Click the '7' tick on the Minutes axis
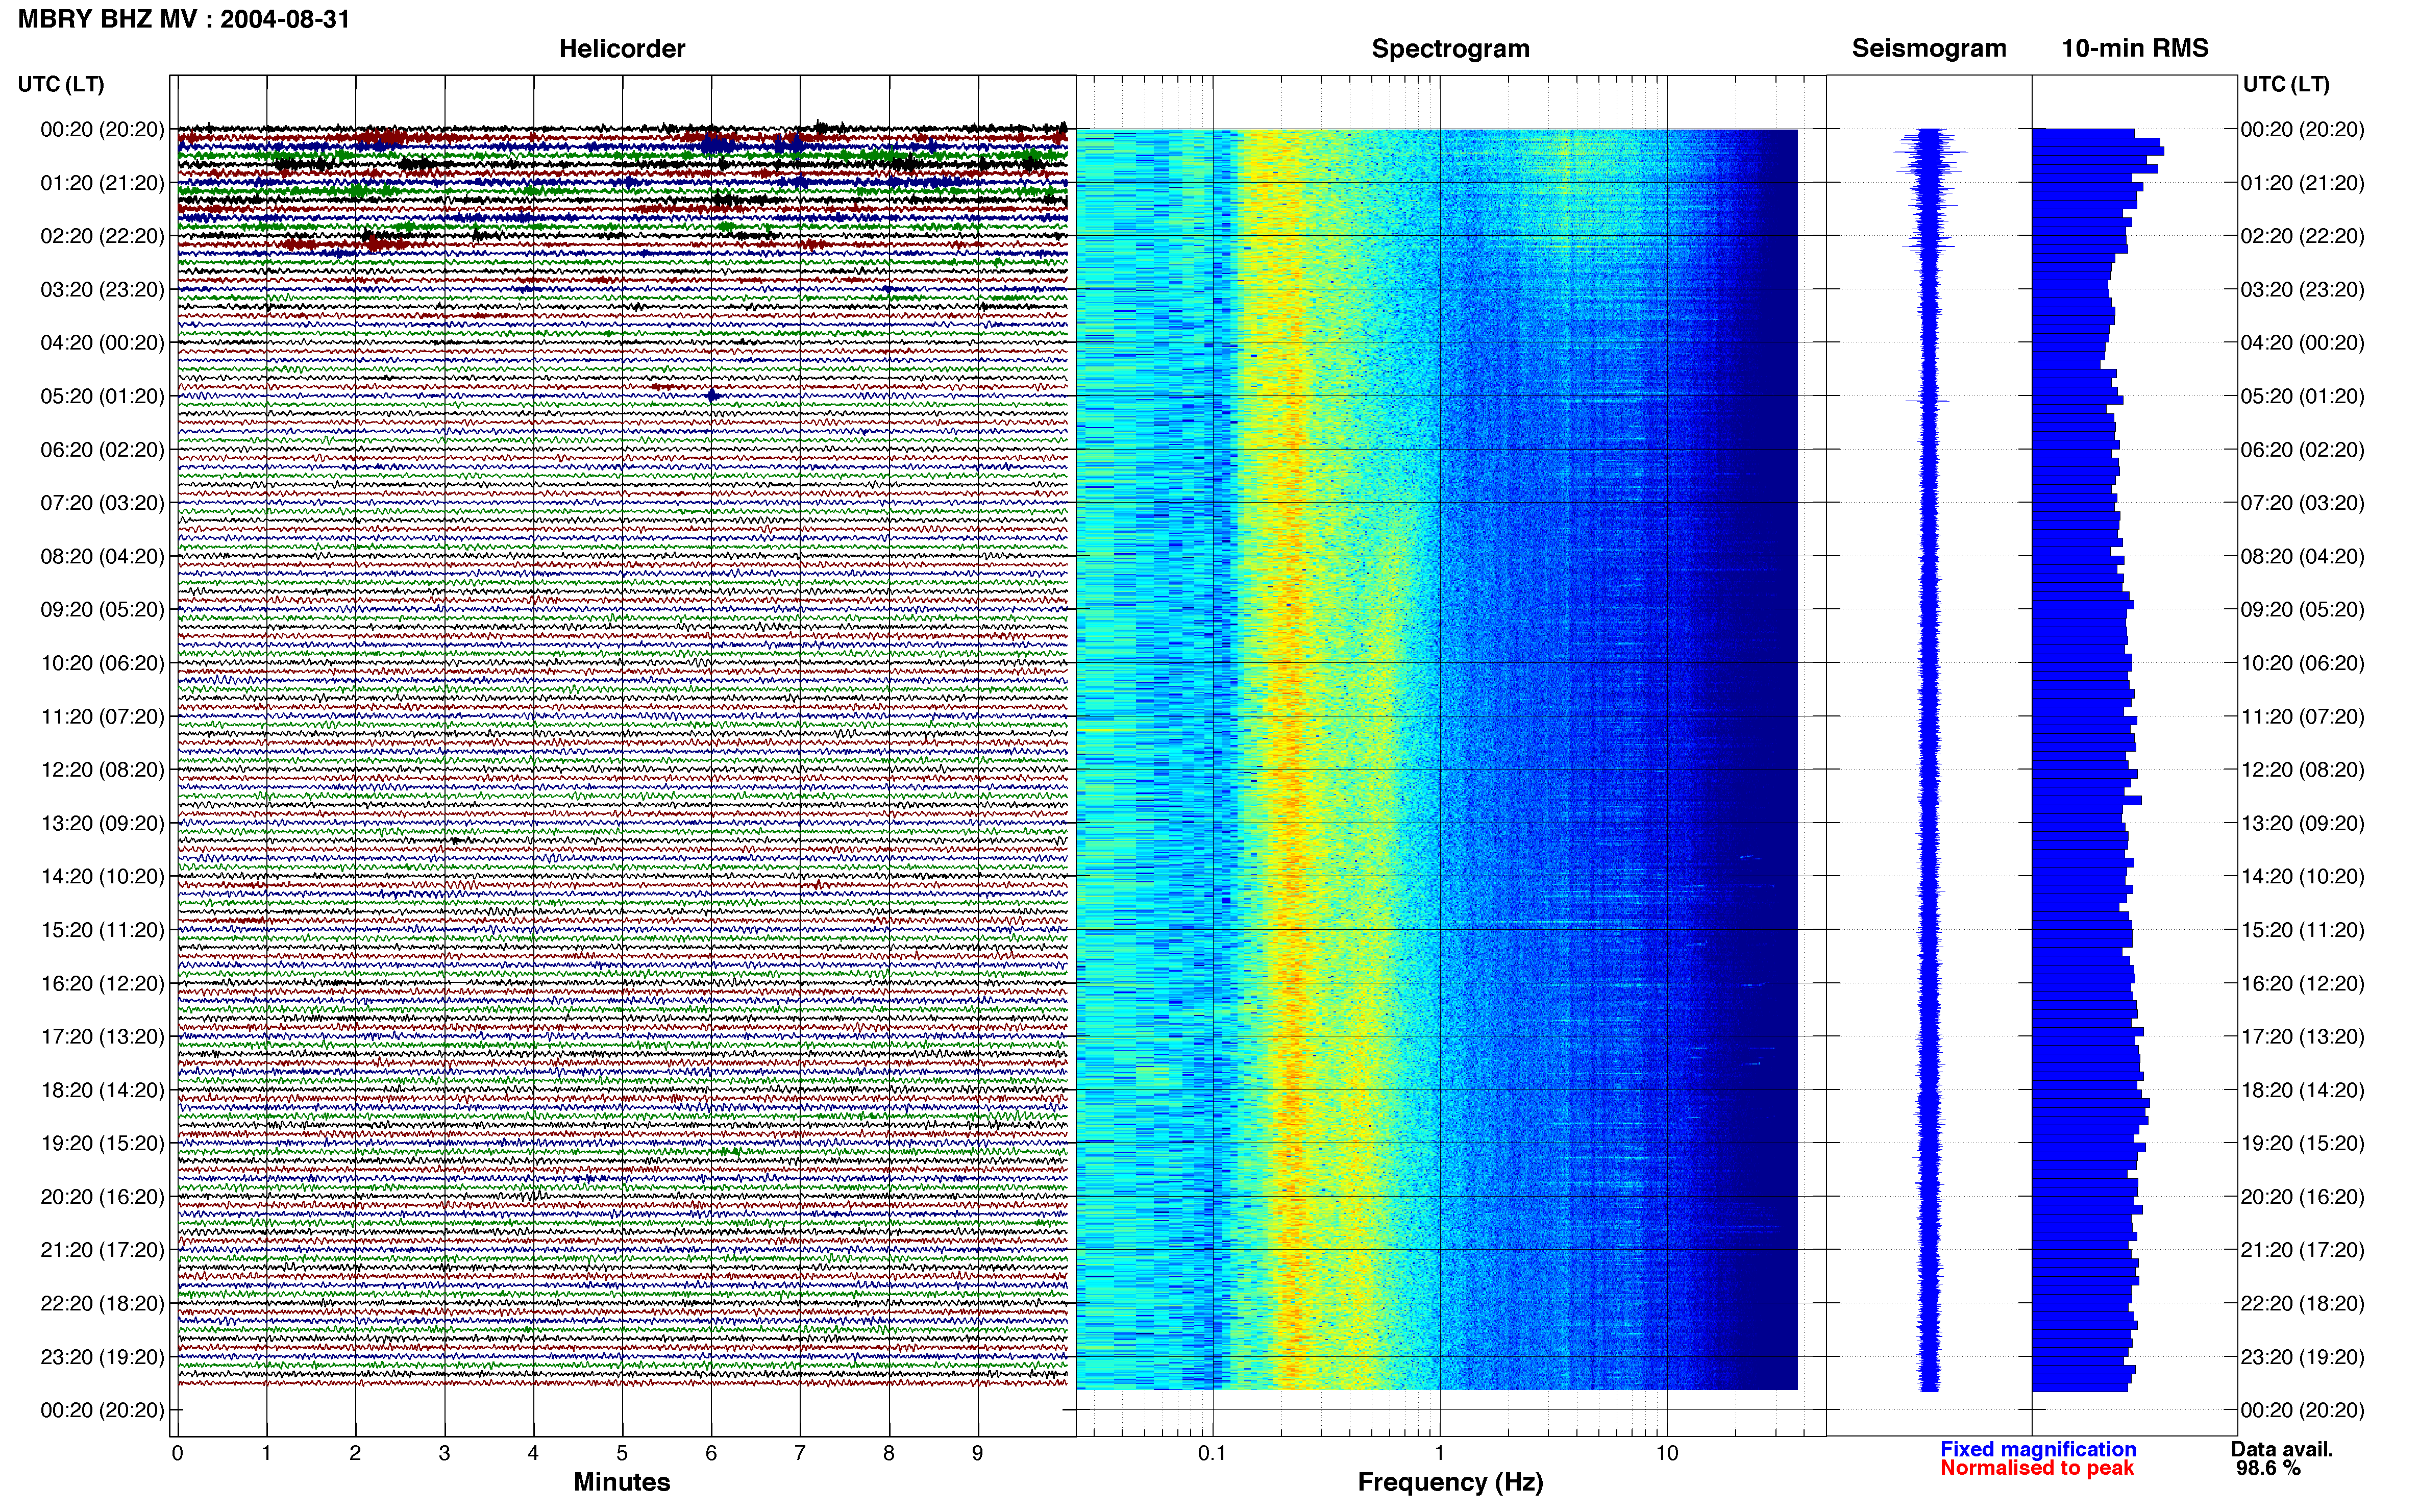This screenshot has height=1512, width=2419. pos(800,1454)
